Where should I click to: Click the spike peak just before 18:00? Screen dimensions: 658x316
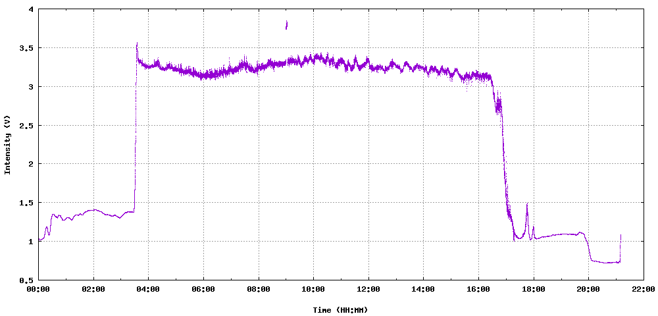527,204
